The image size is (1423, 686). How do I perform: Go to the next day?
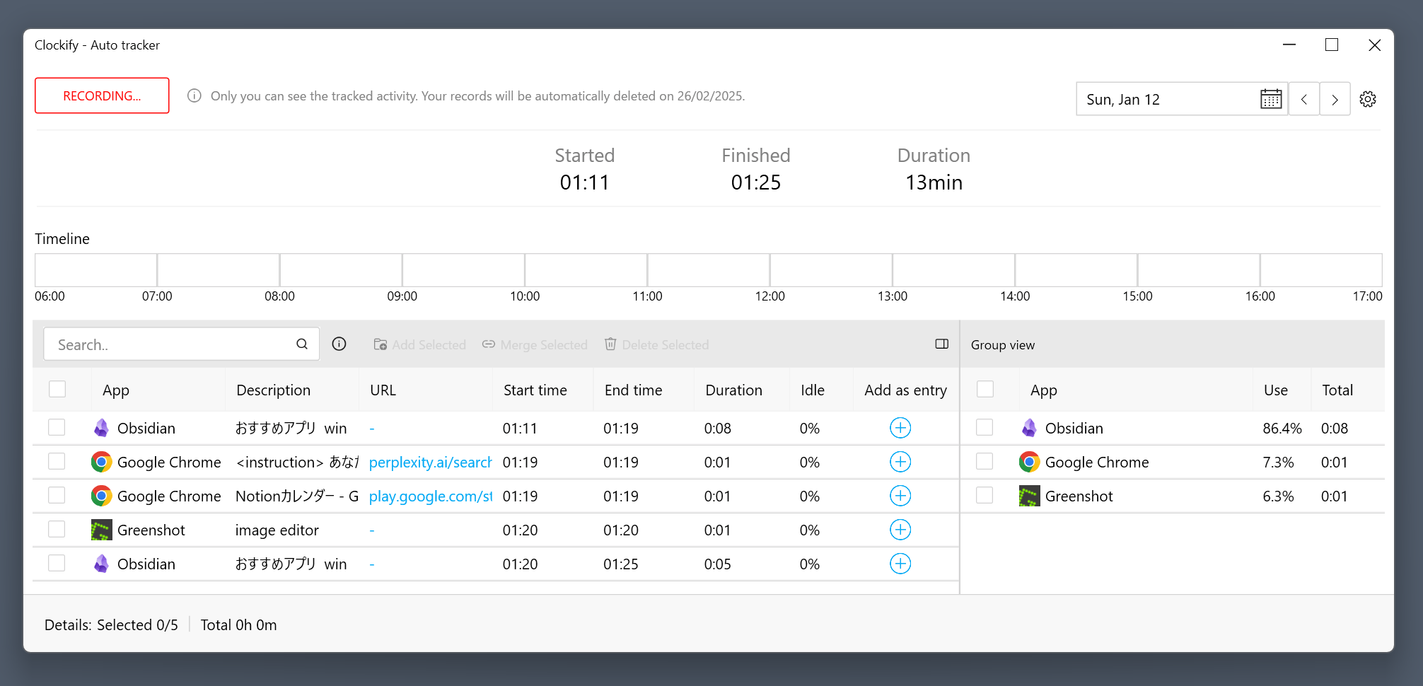(x=1335, y=99)
